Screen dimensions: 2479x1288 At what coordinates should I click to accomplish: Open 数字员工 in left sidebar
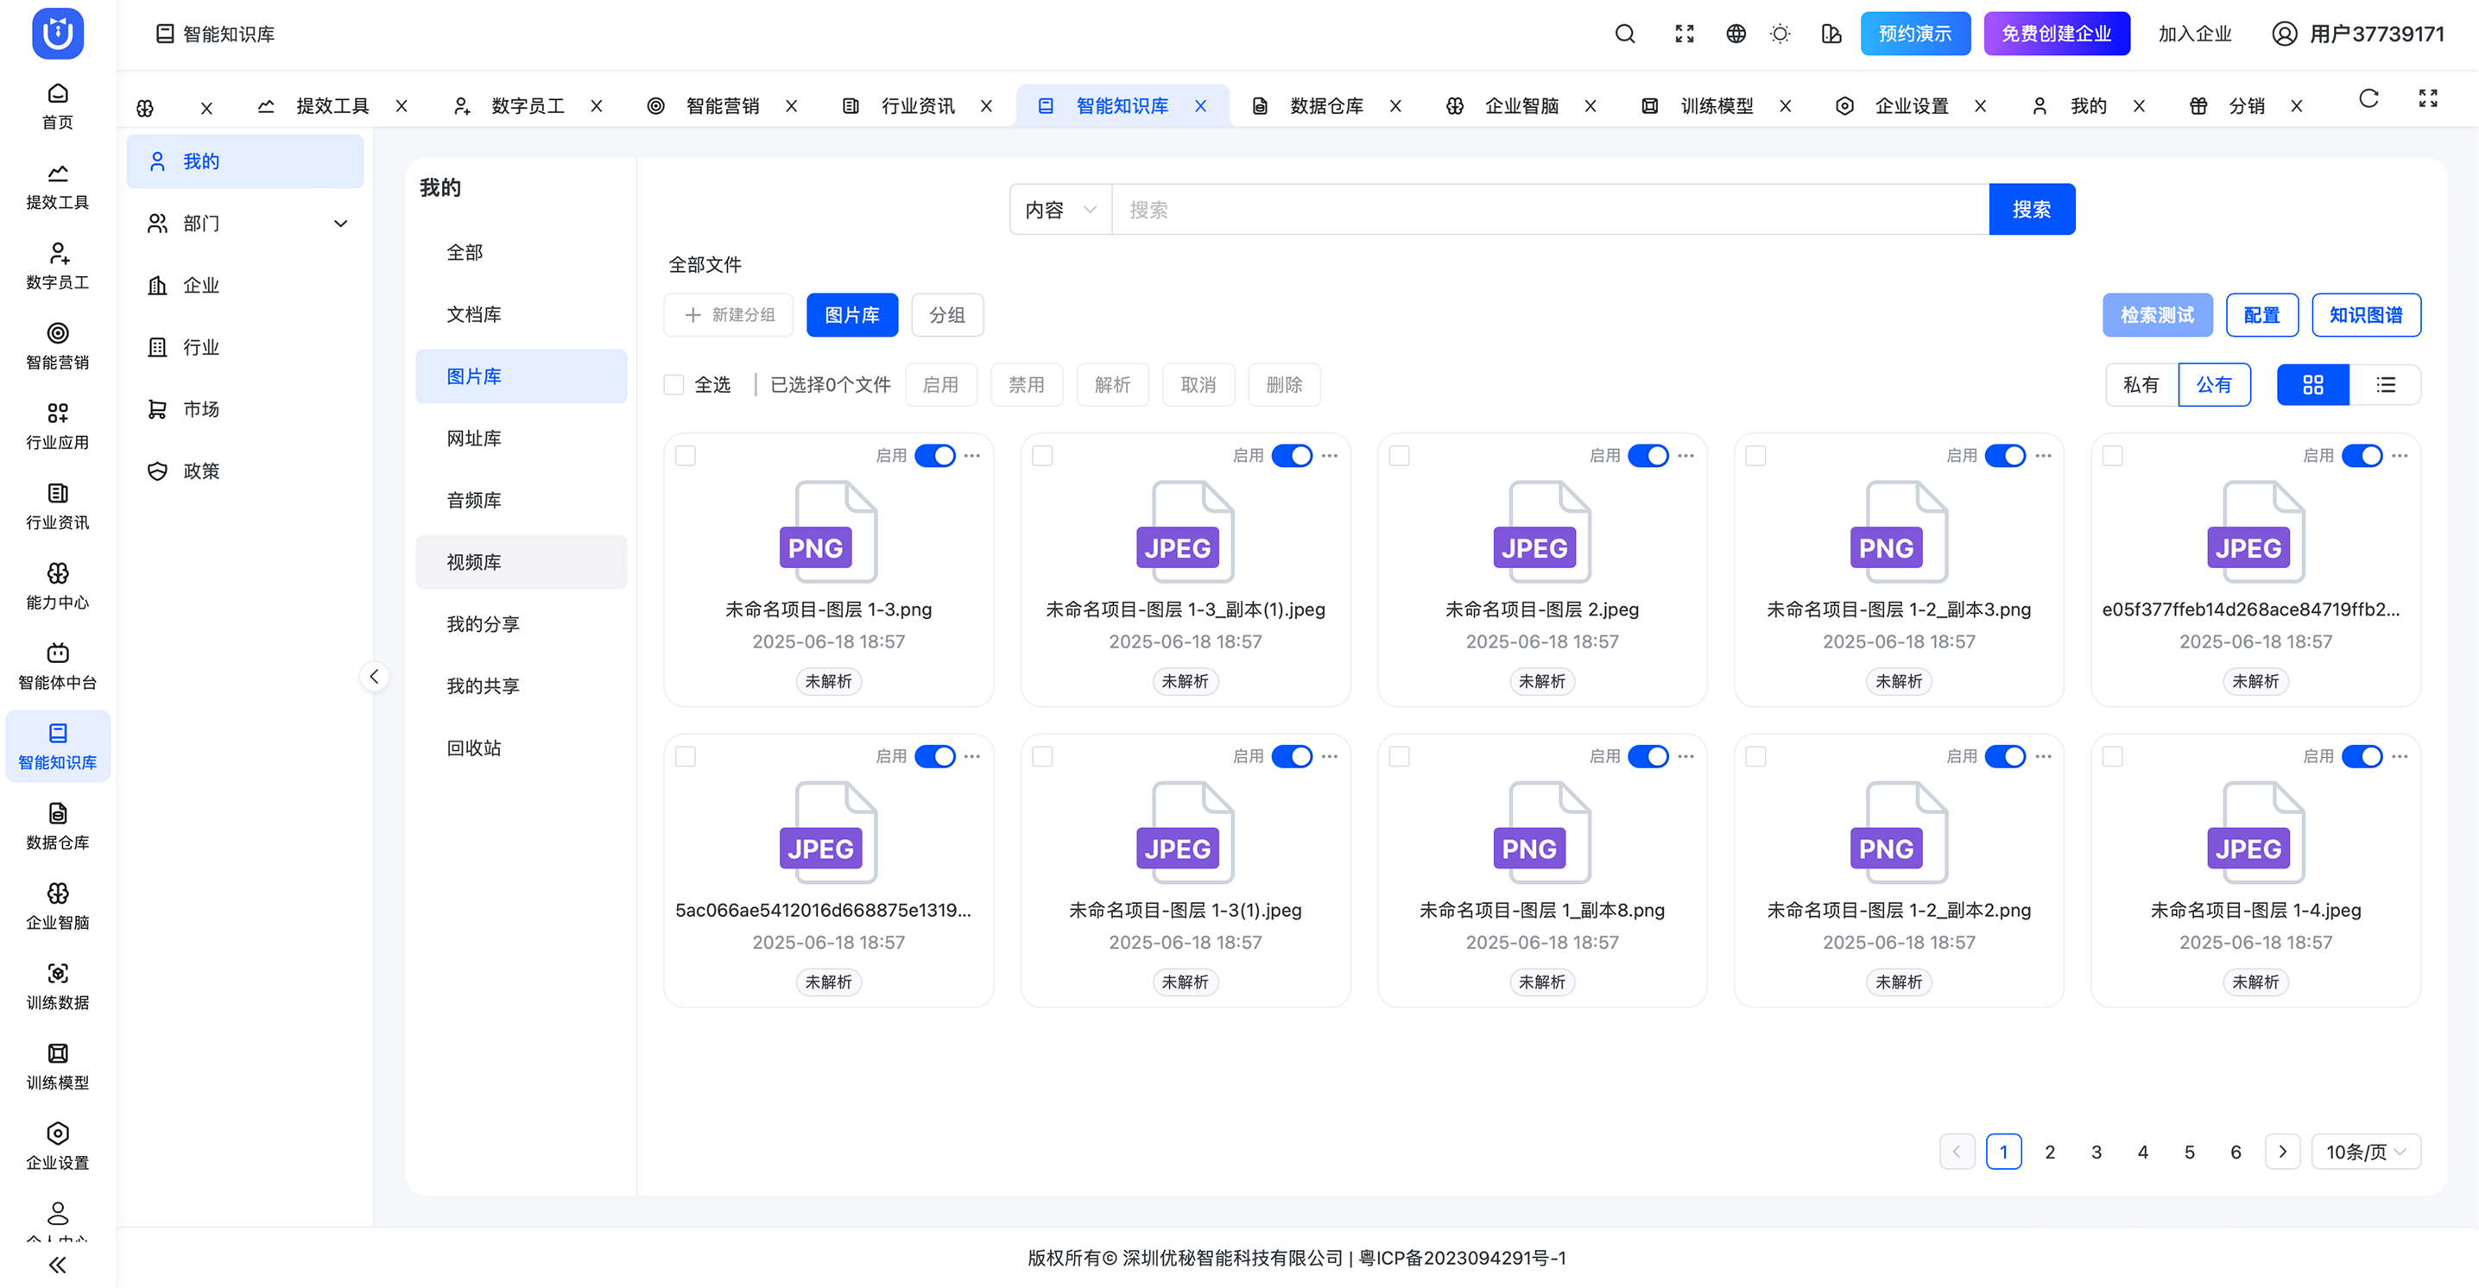coord(58,266)
